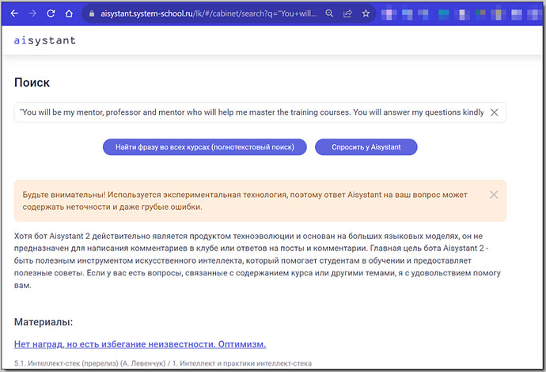546x372 pixels.
Task: Open 'Нет наград, но есть избегание неизвестности' link
Action: pyautogui.click(x=140, y=344)
